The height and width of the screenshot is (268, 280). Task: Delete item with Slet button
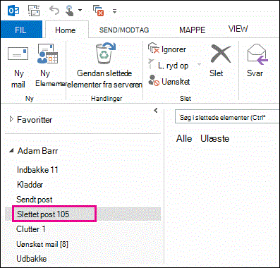(x=219, y=61)
